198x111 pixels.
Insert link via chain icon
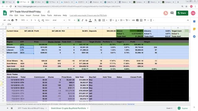pyautogui.click(x=133, y=20)
